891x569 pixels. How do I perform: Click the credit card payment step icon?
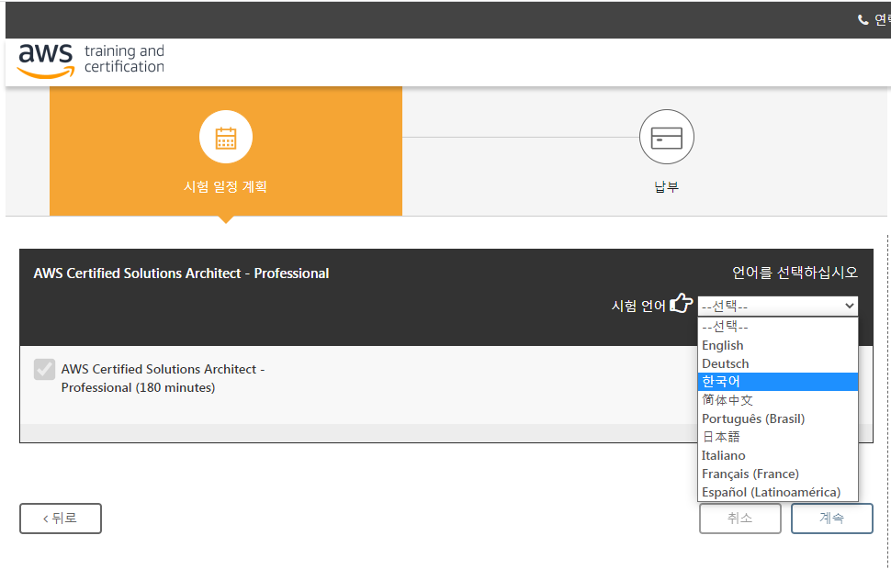[x=667, y=137]
